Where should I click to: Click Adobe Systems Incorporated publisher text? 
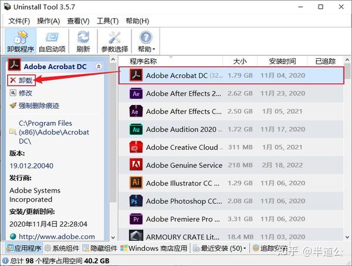click(35, 195)
